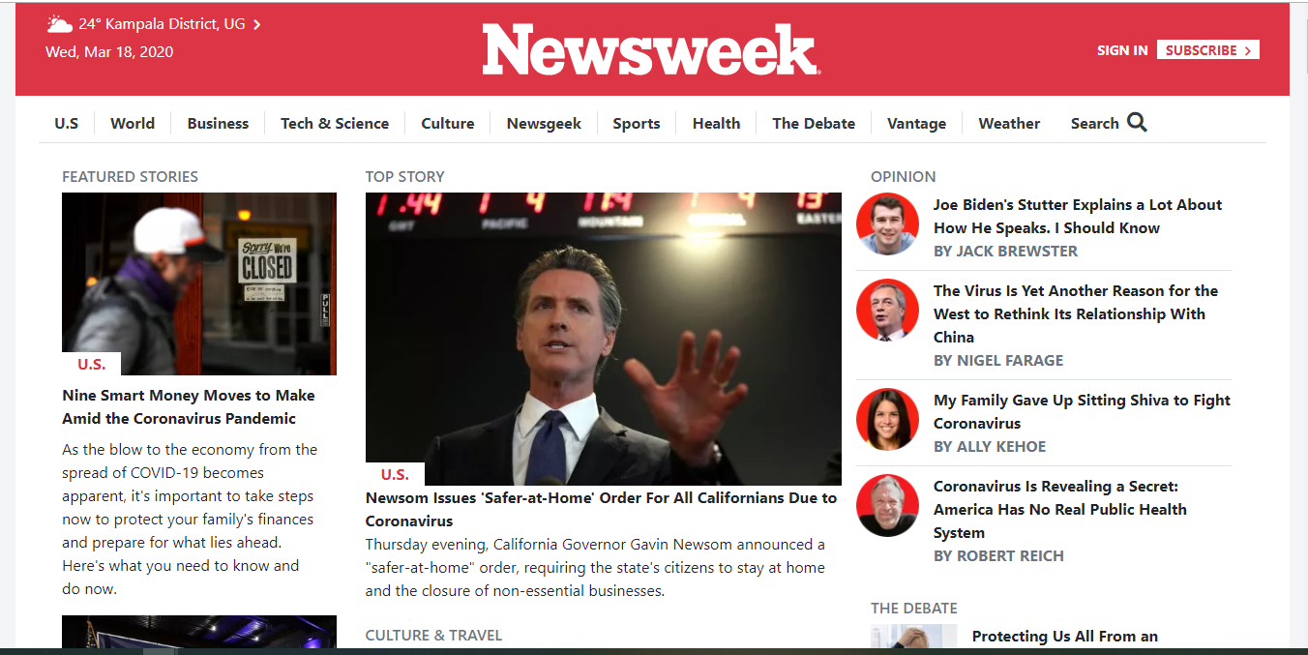The height and width of the screenshot is (655, 1308).
Task: Click Robert Reich's author avatar
Action: point(887,505)
